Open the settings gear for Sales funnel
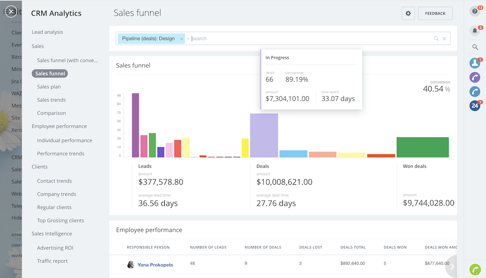 (x=408, y=14)
